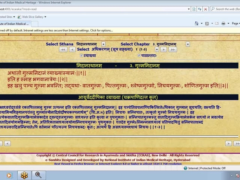Open the Select Chapter dropdown
This screenshot has height=180, width=240.
188,44
